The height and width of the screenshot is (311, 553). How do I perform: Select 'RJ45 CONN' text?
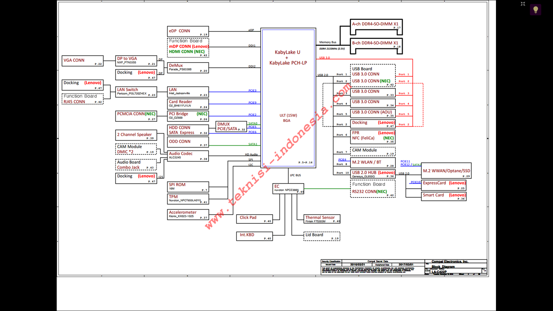(74, 102)
